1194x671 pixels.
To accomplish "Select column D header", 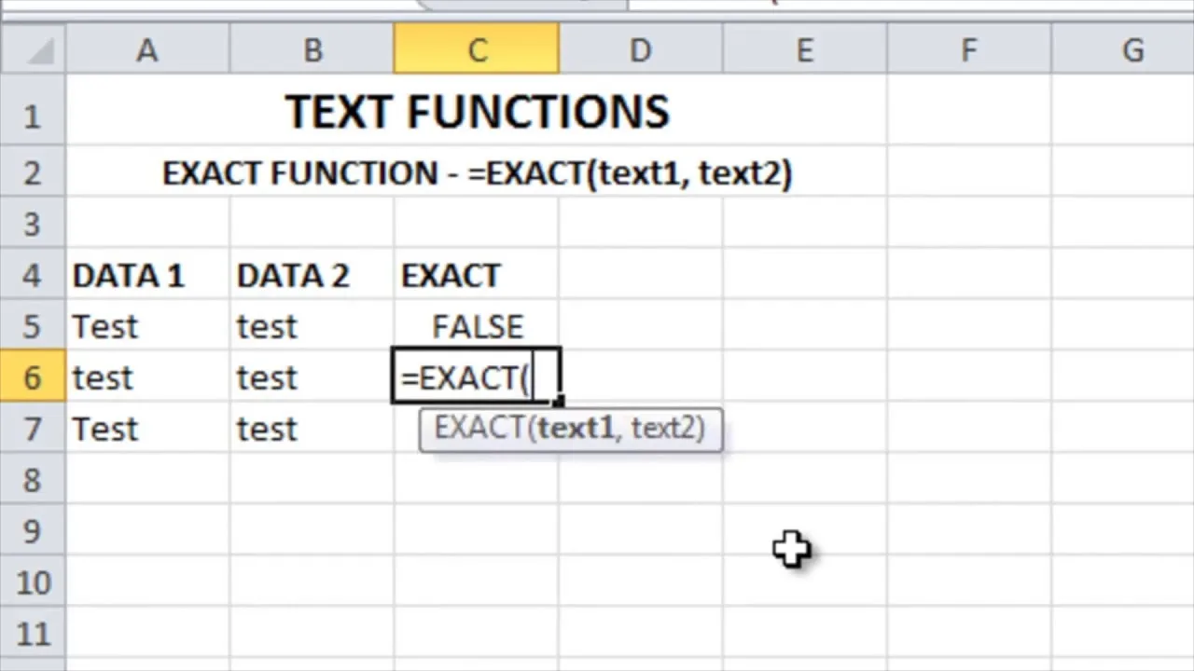I will coord(641,49).
